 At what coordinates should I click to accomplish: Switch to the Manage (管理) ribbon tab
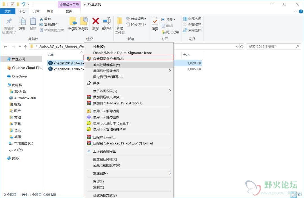[x=69, y=12]
